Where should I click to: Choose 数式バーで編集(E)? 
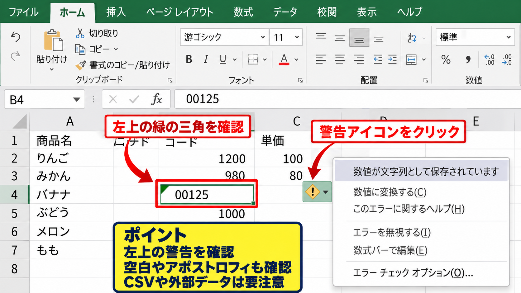(x=390, y=250)
